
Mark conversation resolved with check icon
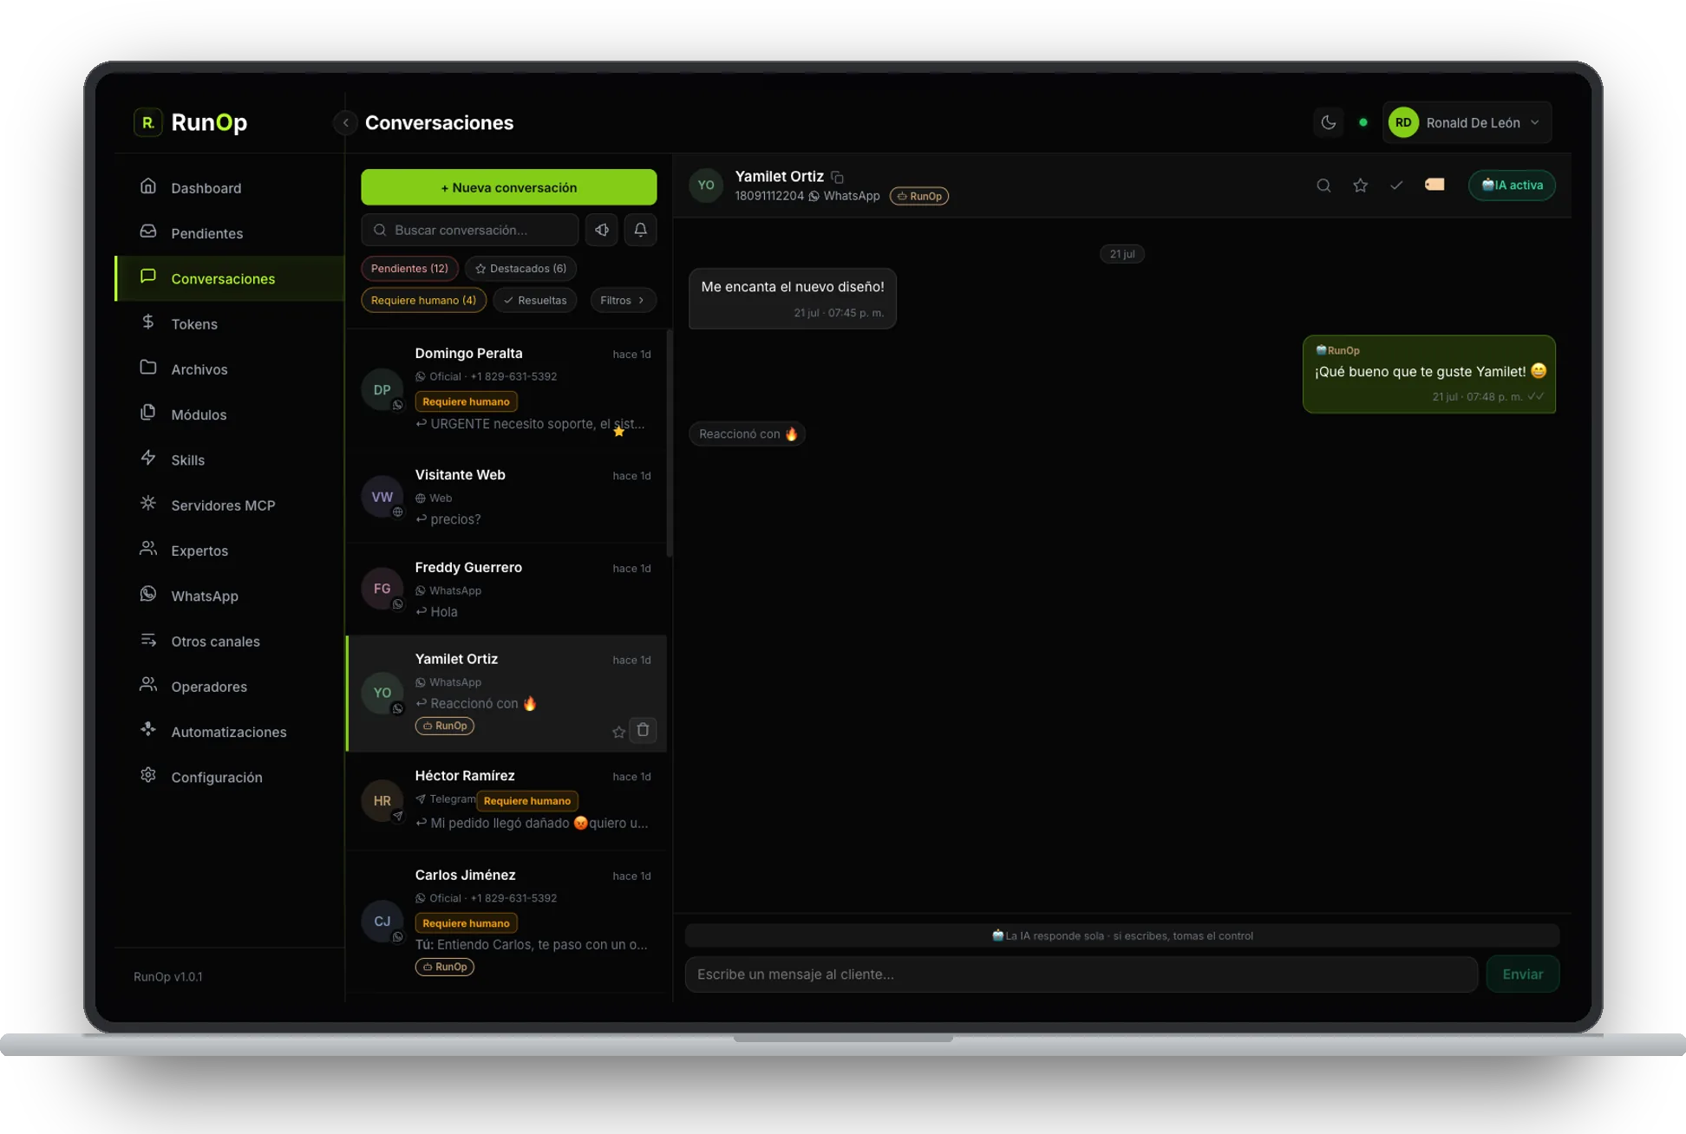tap(1396, 185)
